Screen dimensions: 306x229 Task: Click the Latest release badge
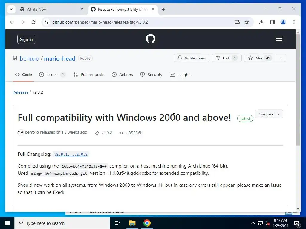click(x=245, y=119)
